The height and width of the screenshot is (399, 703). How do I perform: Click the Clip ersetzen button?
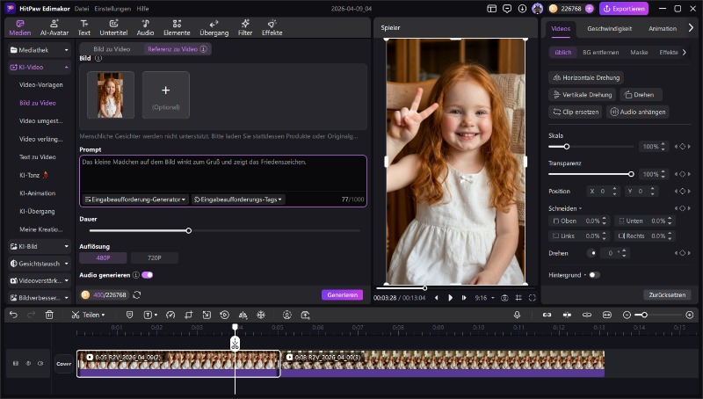click(x=576, y=112)
